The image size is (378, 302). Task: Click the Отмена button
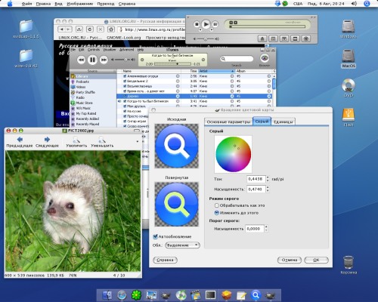pos(290,260)
